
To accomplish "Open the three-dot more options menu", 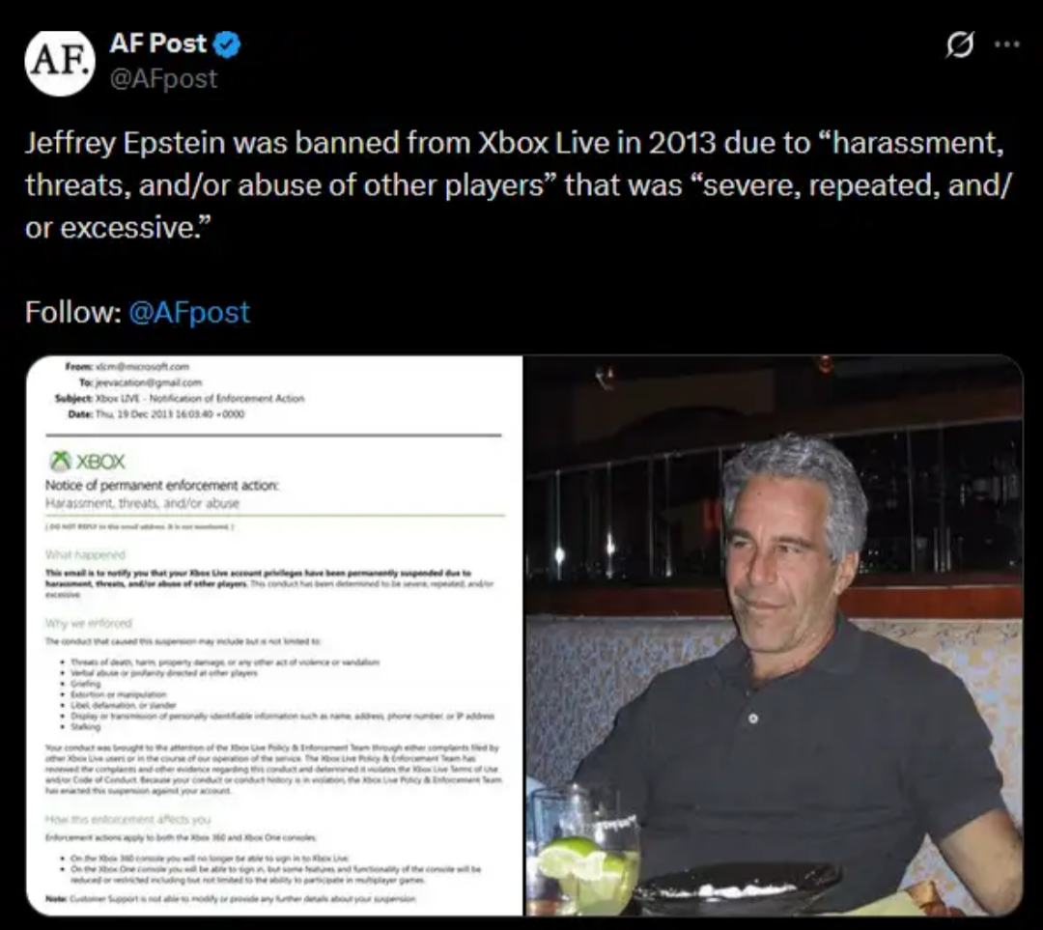I will tap(1006, 44).
